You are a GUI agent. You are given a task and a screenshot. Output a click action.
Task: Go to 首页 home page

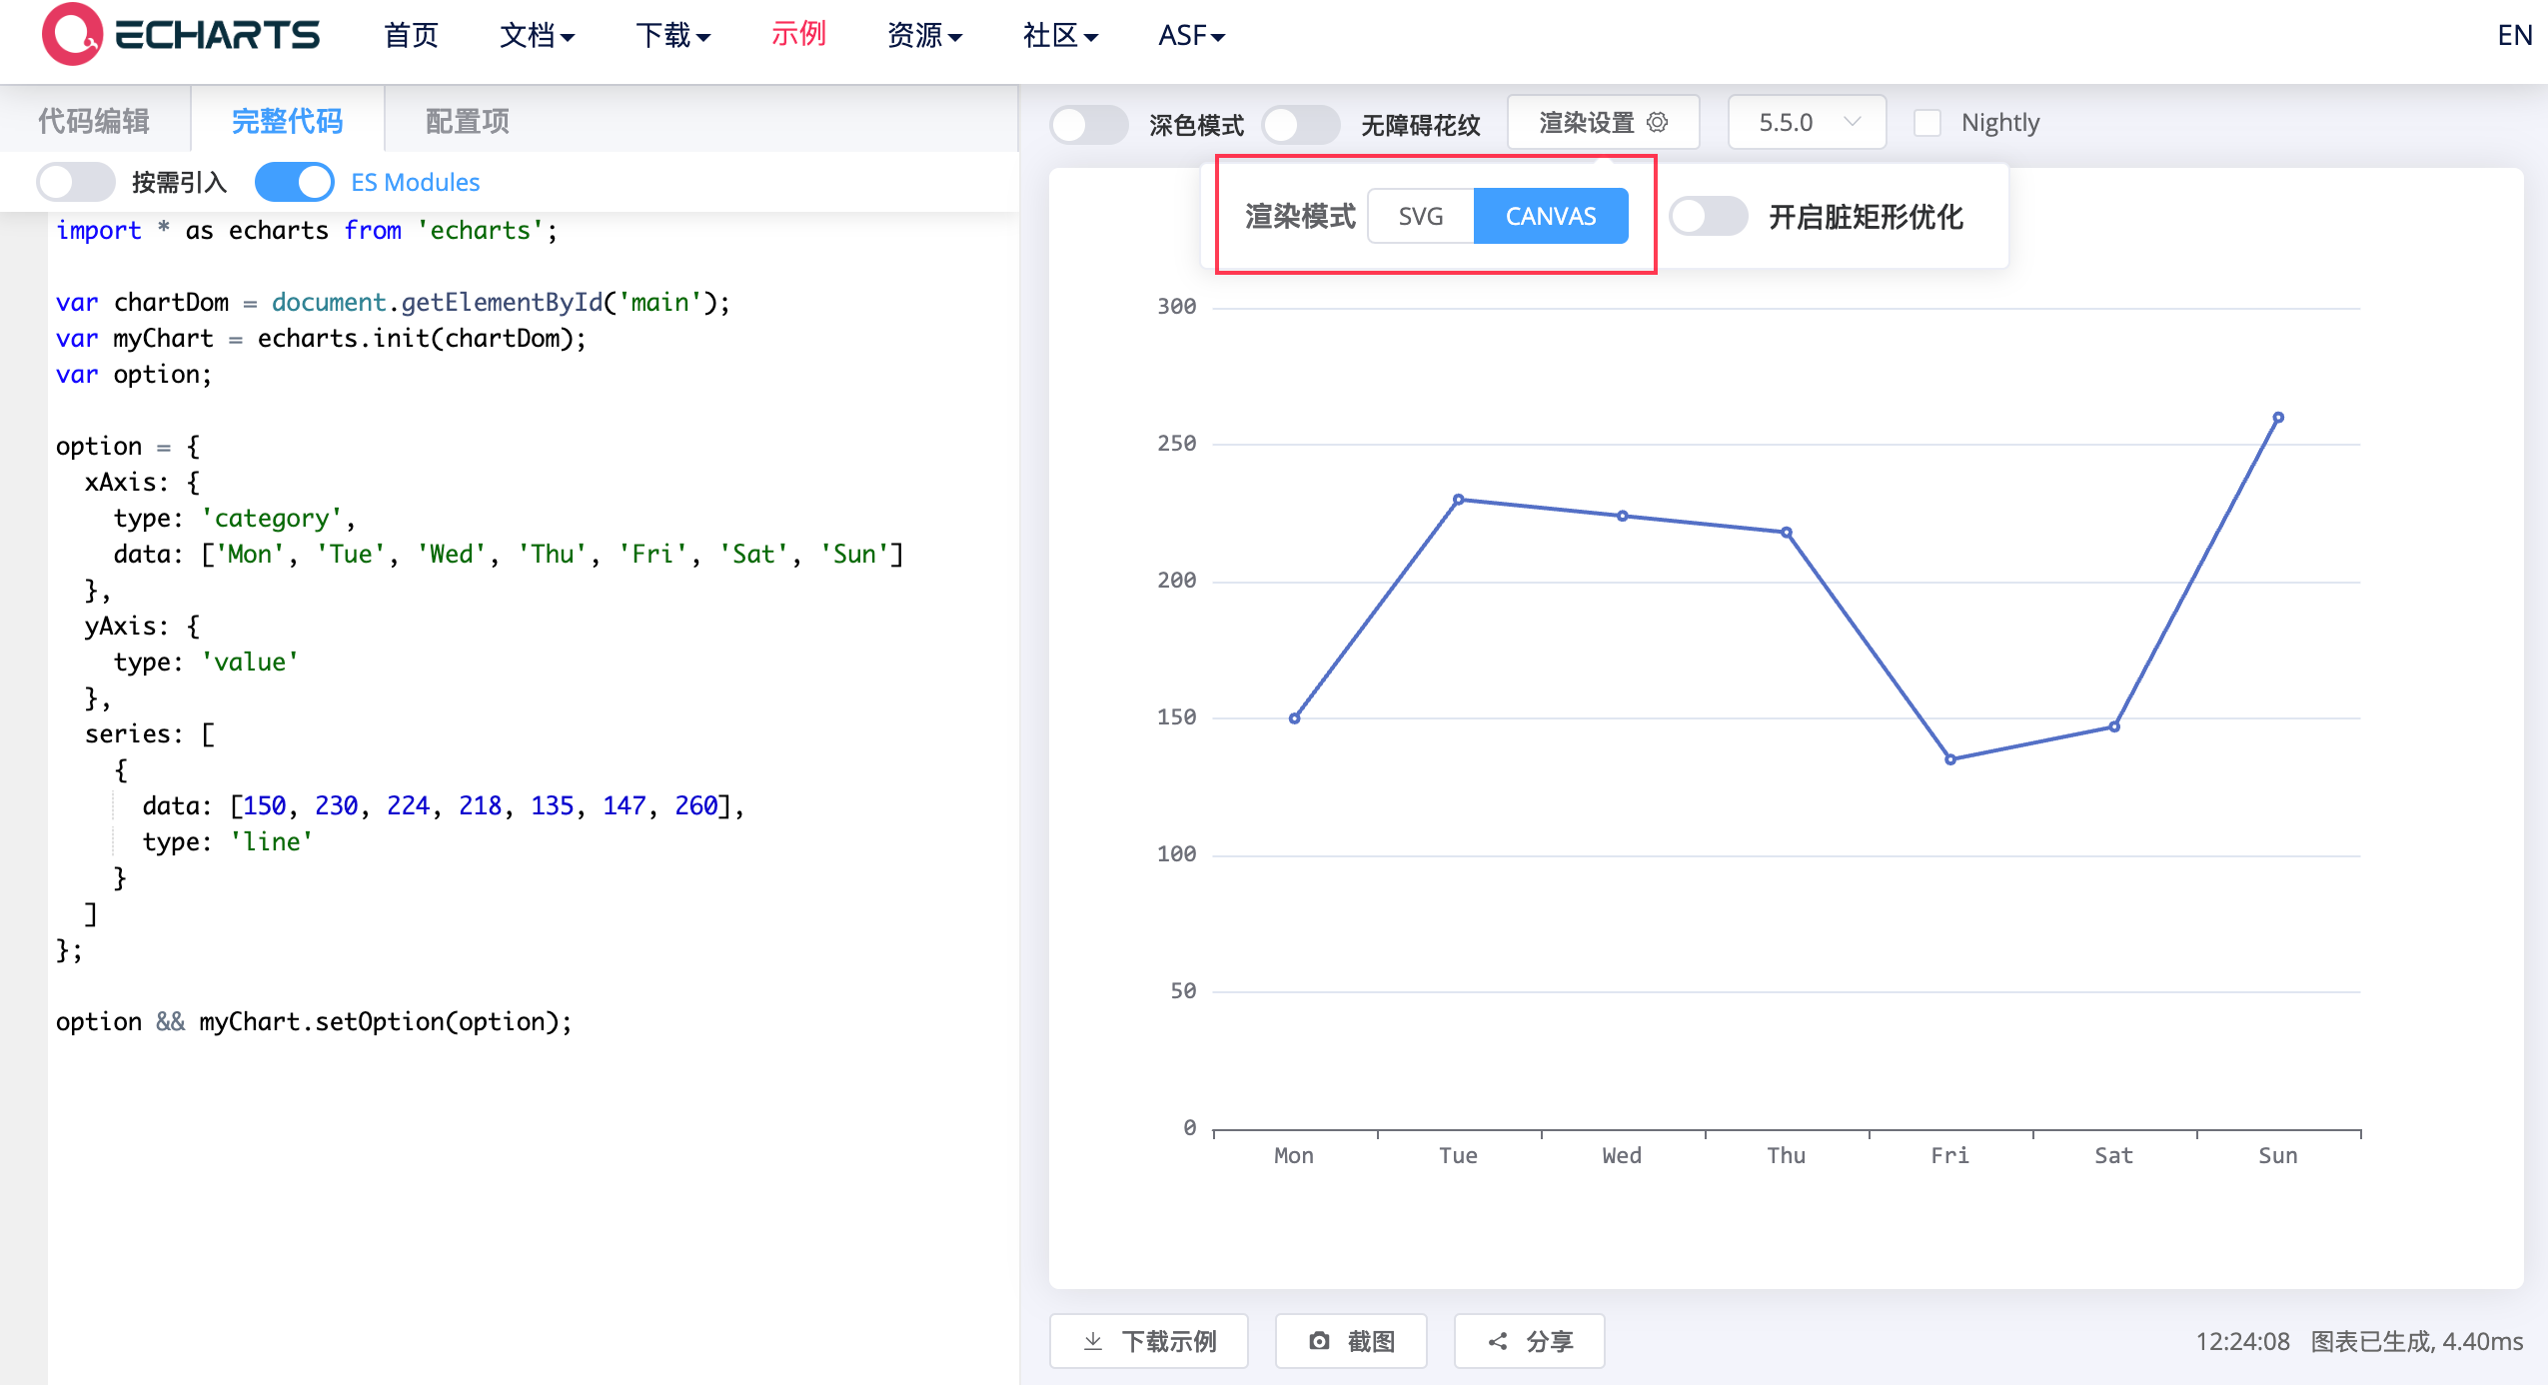click(411, 36)
